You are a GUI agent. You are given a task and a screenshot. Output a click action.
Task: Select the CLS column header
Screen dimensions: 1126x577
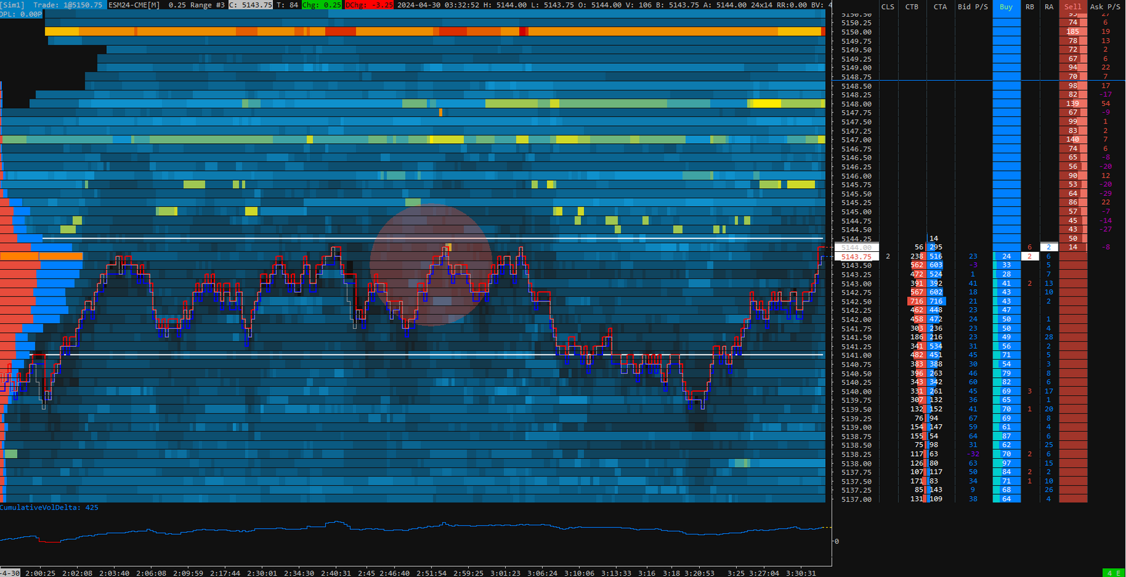pyautogui.click(x=887, y=6)
